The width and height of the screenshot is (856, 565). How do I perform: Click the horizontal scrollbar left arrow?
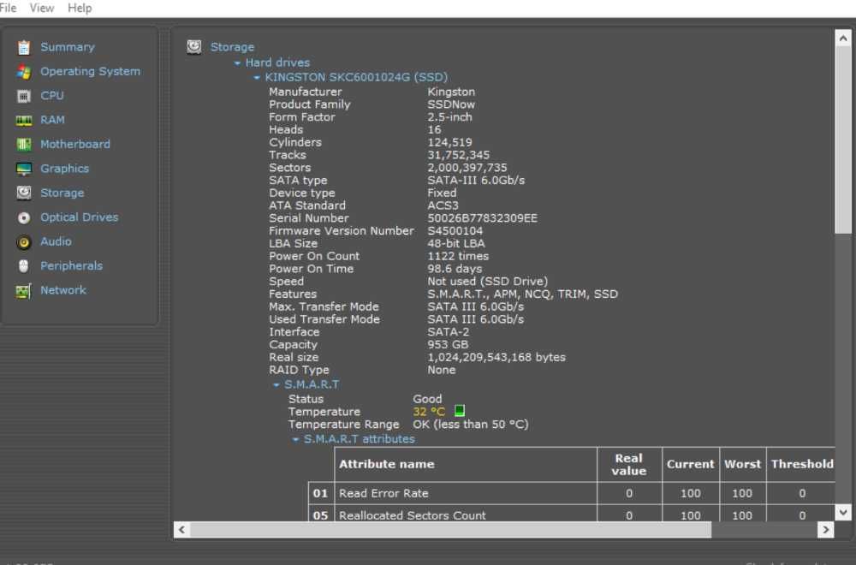[x=181, y=530]
